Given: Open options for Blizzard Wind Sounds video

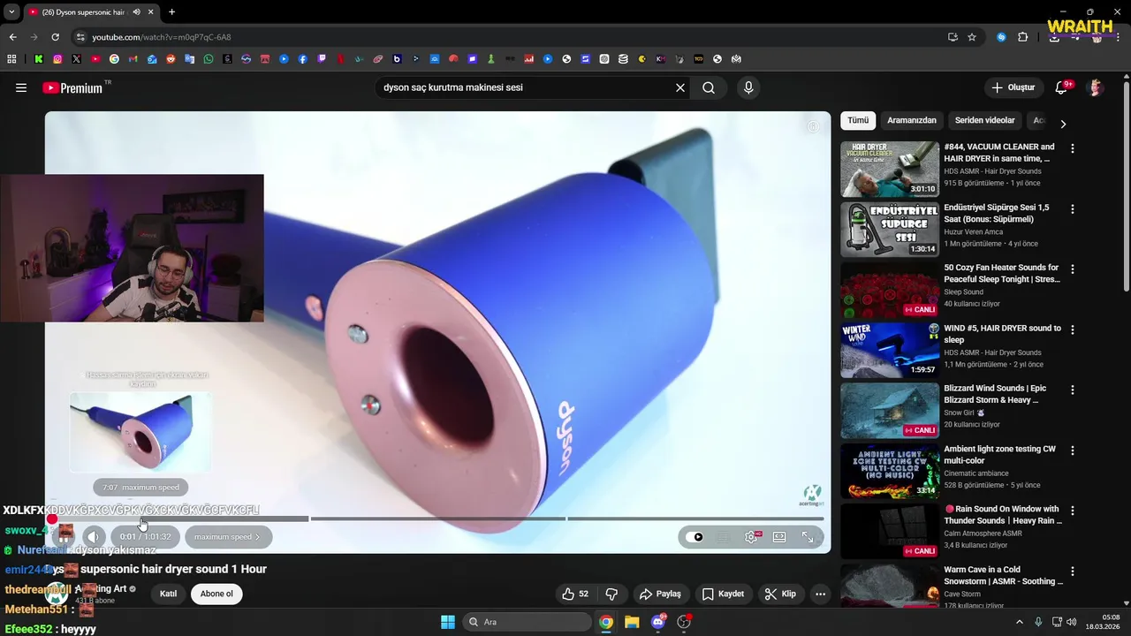Looking at the screenshot, I should (1073, 390).
